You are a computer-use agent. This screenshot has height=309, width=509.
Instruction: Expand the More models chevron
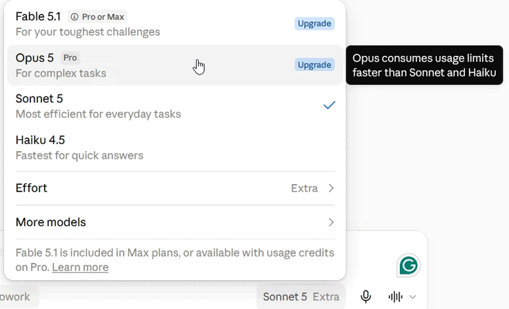(x=331, y=222)
